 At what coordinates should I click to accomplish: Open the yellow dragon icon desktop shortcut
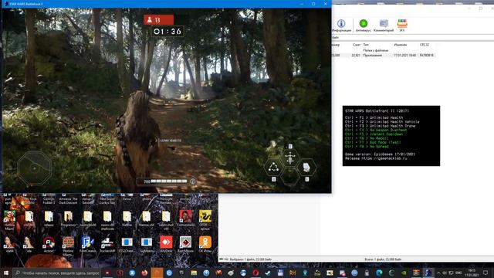(x=205, y=219)
